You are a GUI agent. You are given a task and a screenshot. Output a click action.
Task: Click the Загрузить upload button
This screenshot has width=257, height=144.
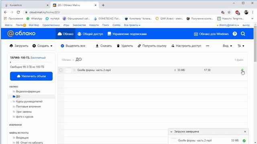(19, 46)
